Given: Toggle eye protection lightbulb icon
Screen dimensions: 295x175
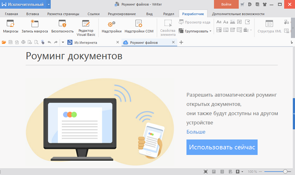Looking at the screenshot, I should (x=238, y=171).
